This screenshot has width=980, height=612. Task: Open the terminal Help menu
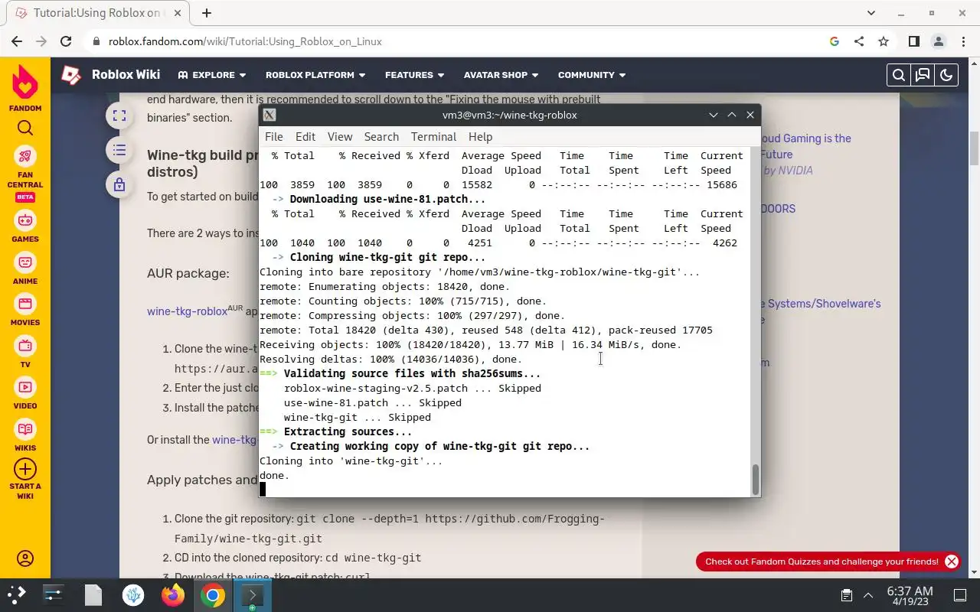coord(480,136)
